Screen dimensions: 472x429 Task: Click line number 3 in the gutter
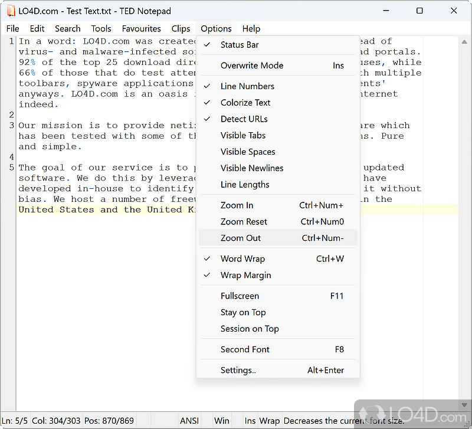pyautogui.click(x=11, y=125)
